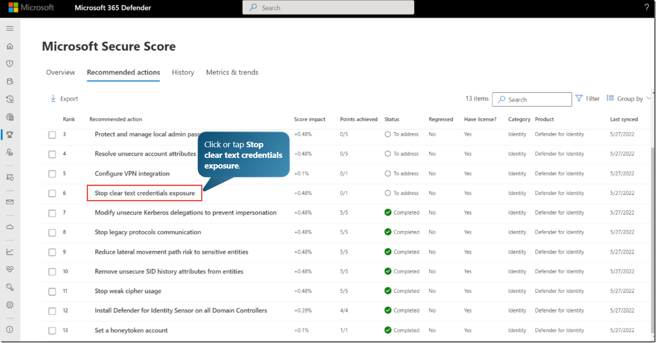Image resolution: width=656 pixels, height=343 pixels.
Task: Check the box for Set a honeytoken account
Action: click(52, 331)
